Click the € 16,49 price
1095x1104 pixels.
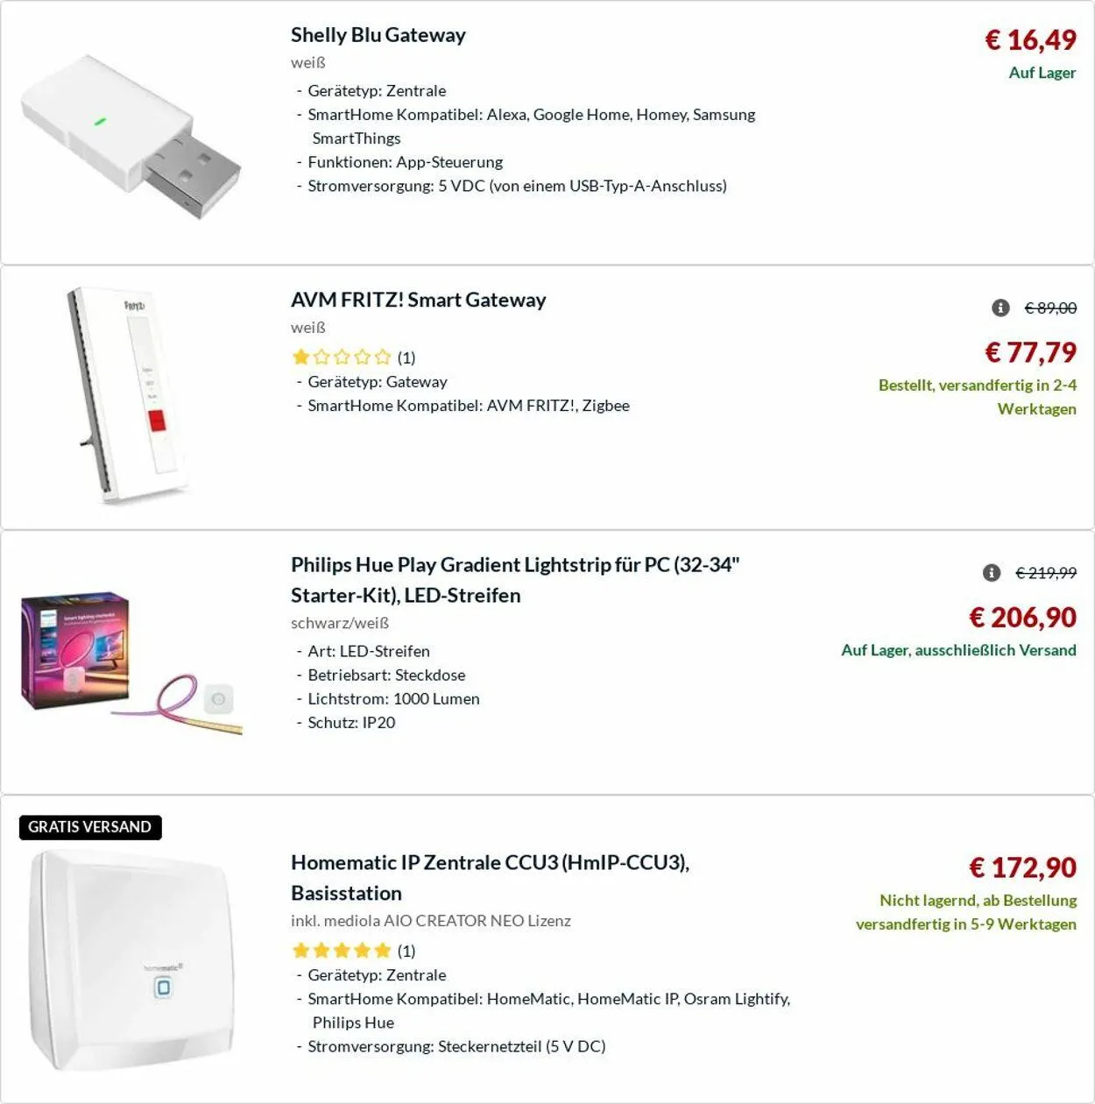click(x=1030, y=40)
